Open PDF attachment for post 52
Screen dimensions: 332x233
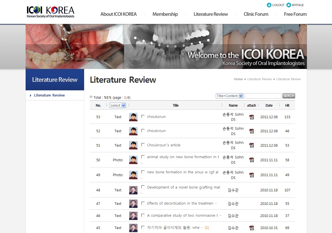(x=252, y=131)
